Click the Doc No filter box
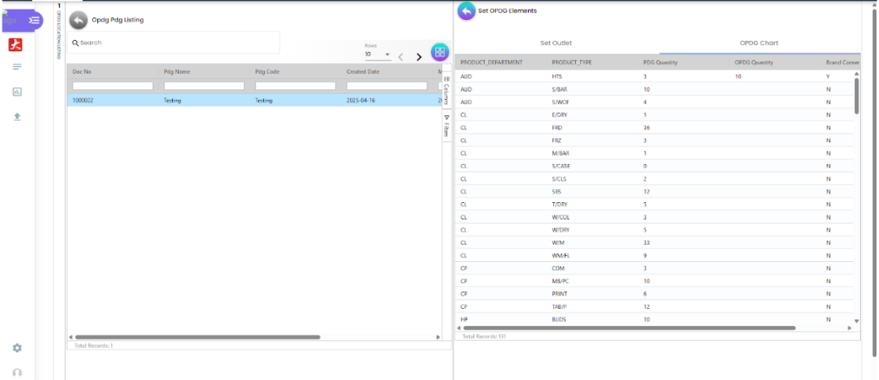Screen dimensions: 879x380 click(113, 86)
